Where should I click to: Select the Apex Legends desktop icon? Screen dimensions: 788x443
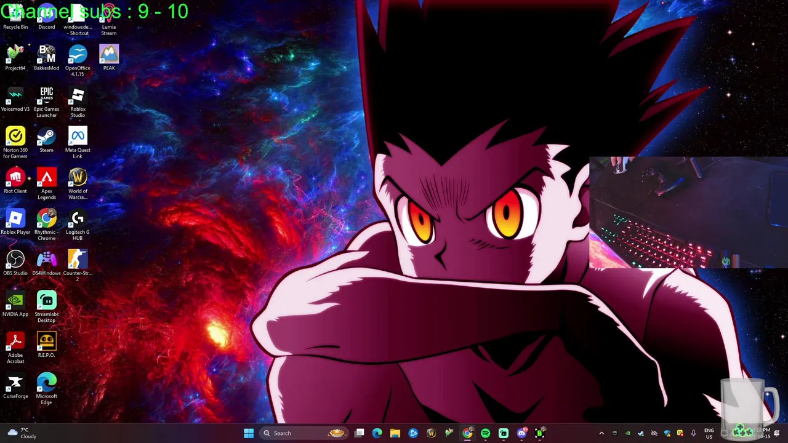click(x=47, y=184)
